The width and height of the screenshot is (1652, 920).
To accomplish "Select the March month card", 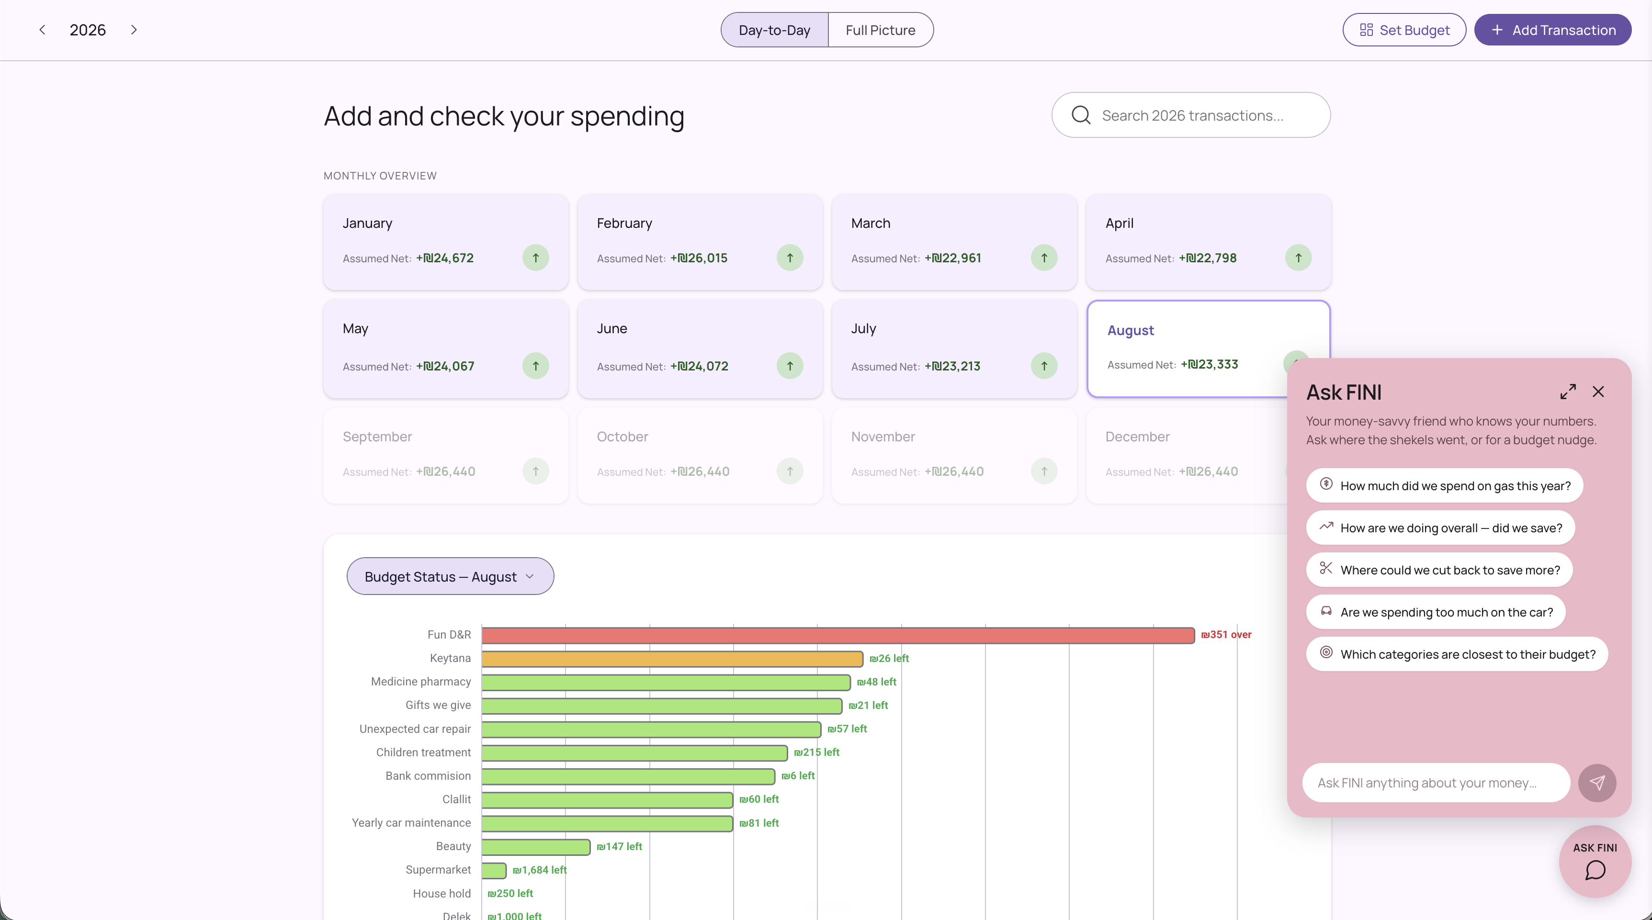I will tap(954, 242).
